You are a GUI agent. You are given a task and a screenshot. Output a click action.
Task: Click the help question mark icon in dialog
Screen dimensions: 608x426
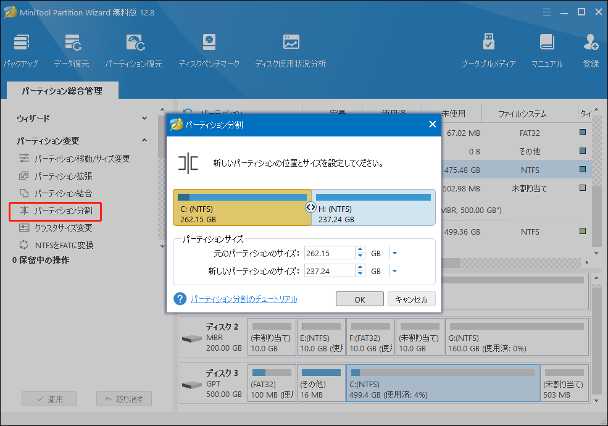(180, 299)
